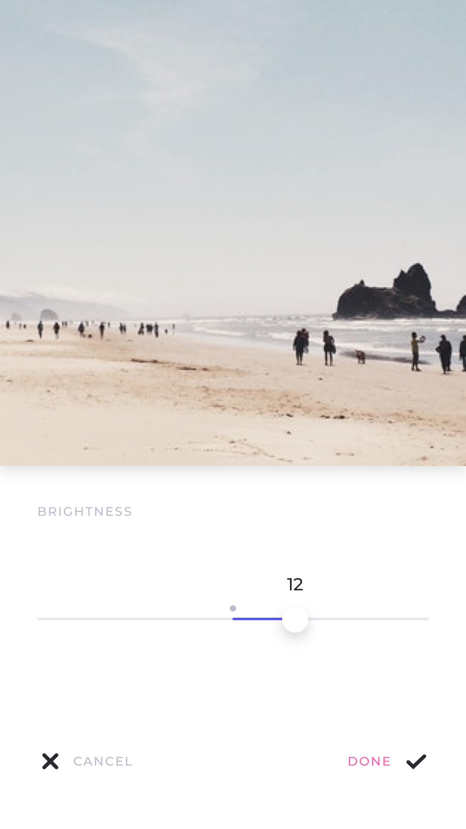The width and height of the screenshot is (466, 829).
Task: Click the slider track's far left end
Action: pyautogui.click(x=40, y=619)
